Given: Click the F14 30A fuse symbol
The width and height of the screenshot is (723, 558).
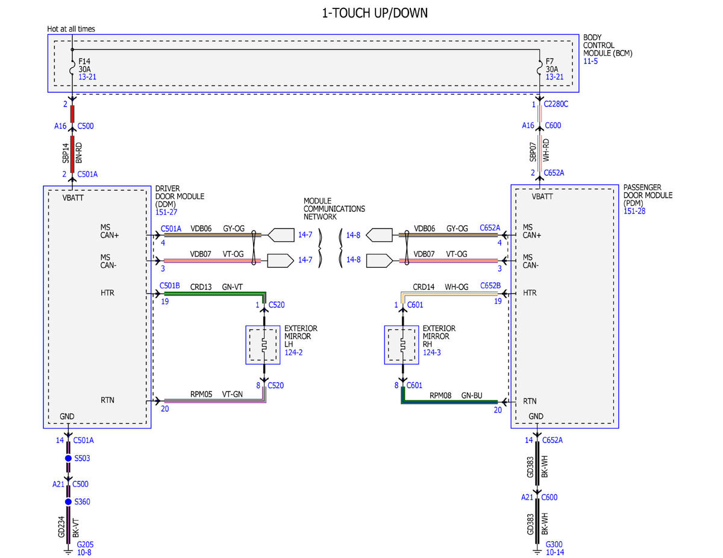Looking at the screenshot, I should pos(72,69).
